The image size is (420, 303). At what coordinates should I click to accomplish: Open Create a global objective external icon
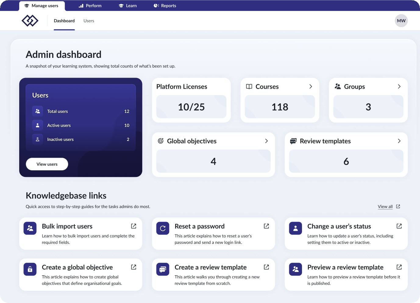pos(133,267)
